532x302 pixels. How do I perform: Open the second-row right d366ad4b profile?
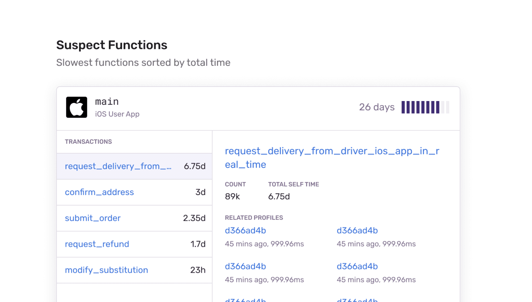coord(357,266)
